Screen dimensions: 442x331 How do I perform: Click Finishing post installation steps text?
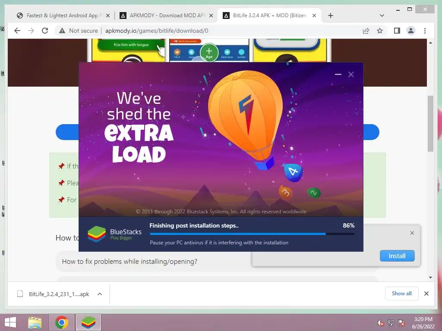(194, 225)
